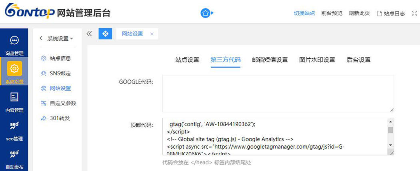Image resolution: width=420 pixels, height=171 pixels.
Task: Click the fullscreen expand icon at top right
Action: (414, 13)
